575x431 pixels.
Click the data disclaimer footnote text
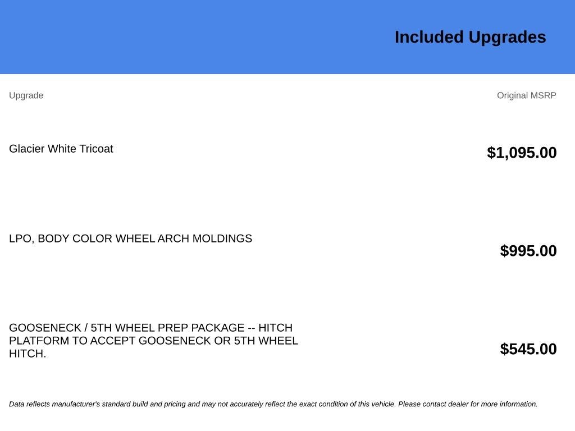(x=273, y=404)
